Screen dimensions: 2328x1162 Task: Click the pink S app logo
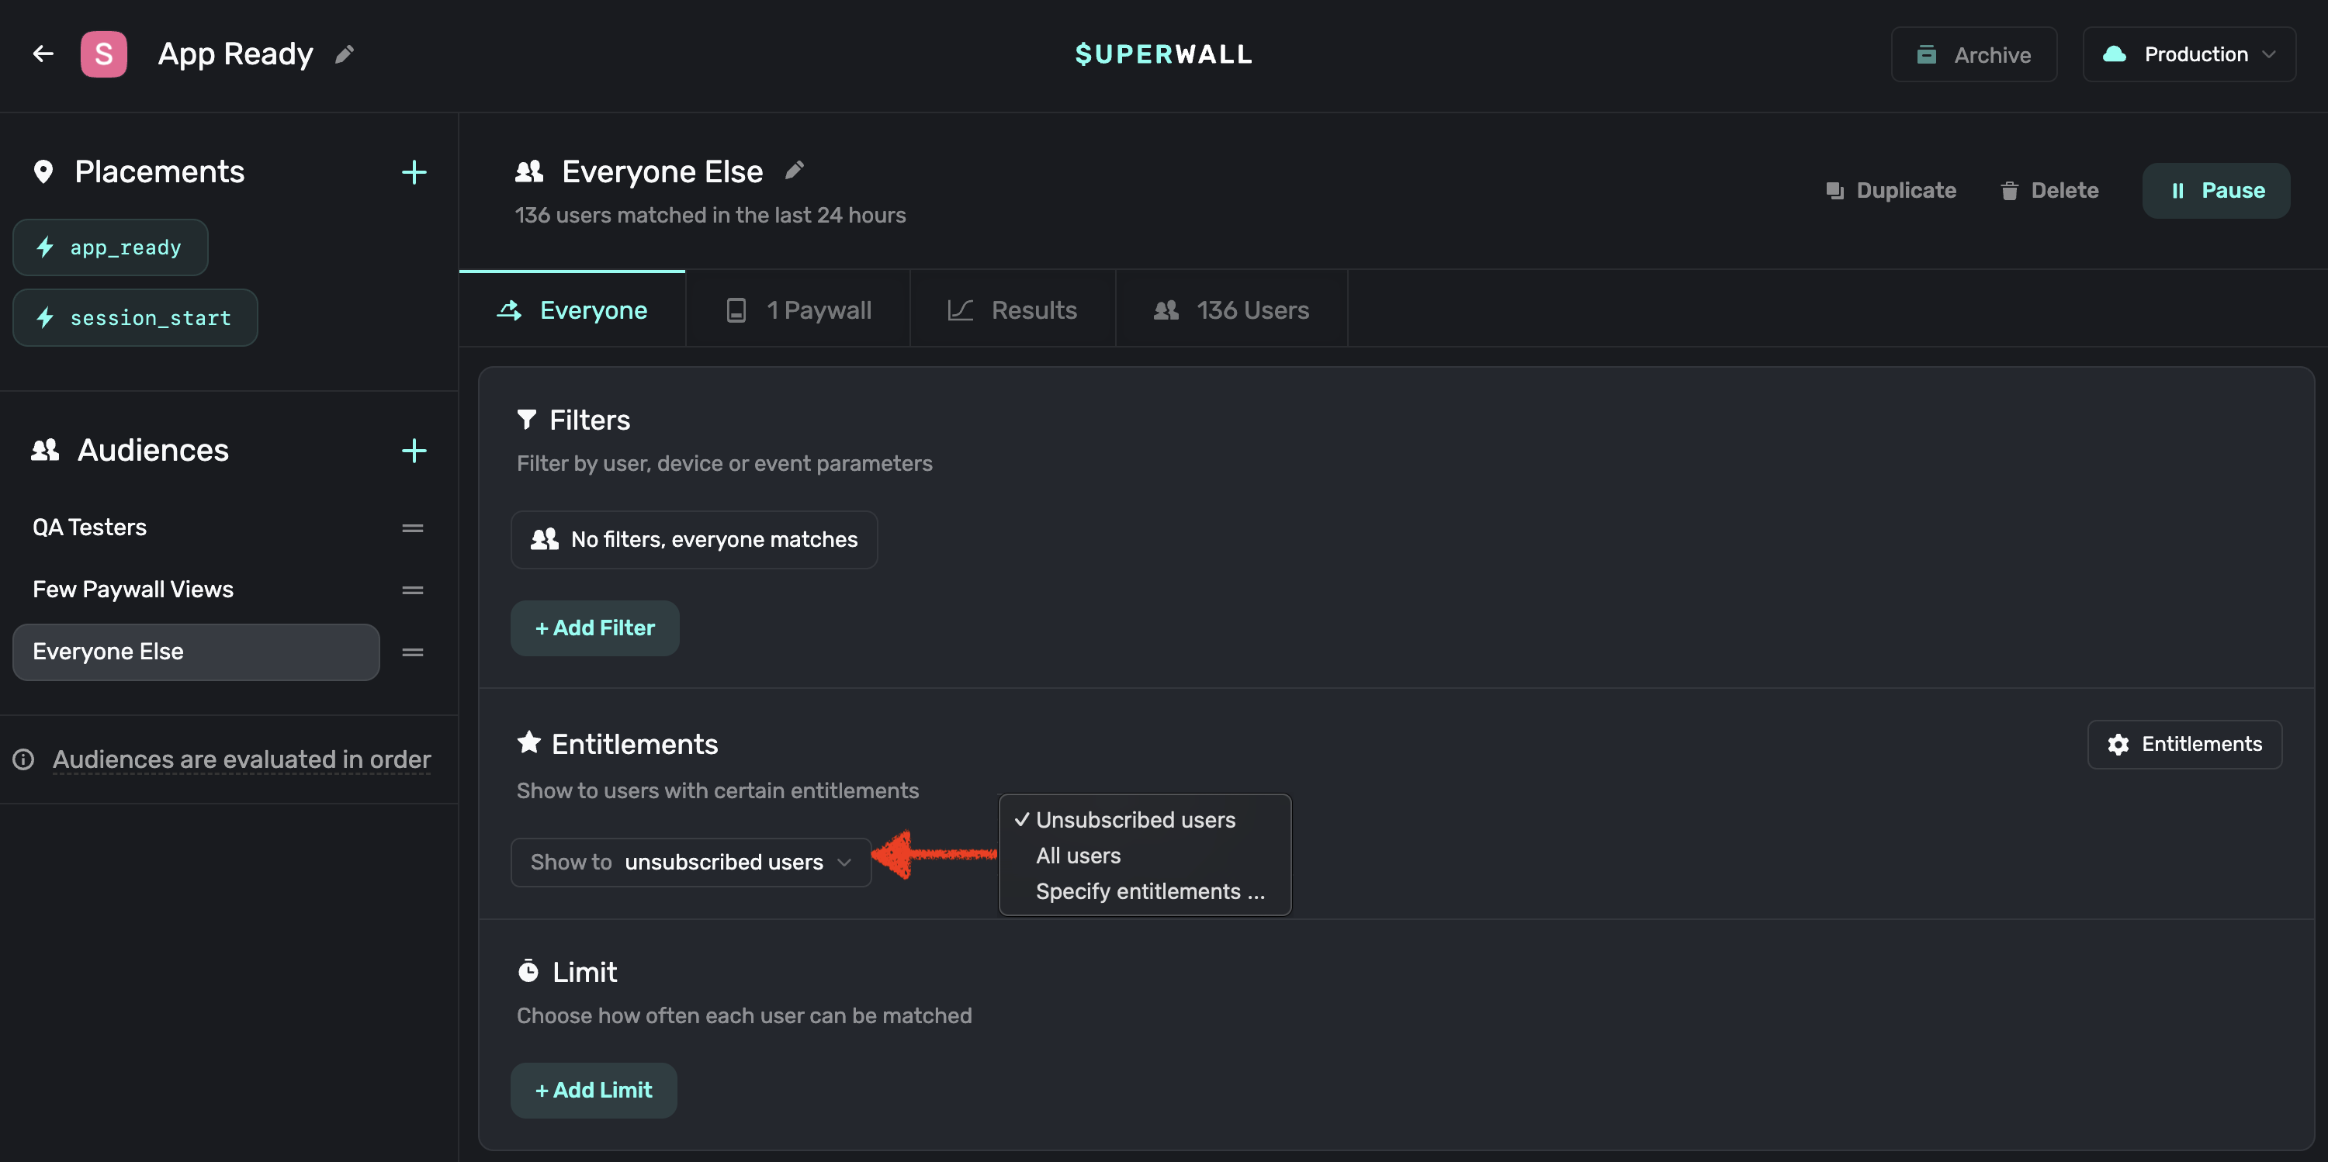104,54
